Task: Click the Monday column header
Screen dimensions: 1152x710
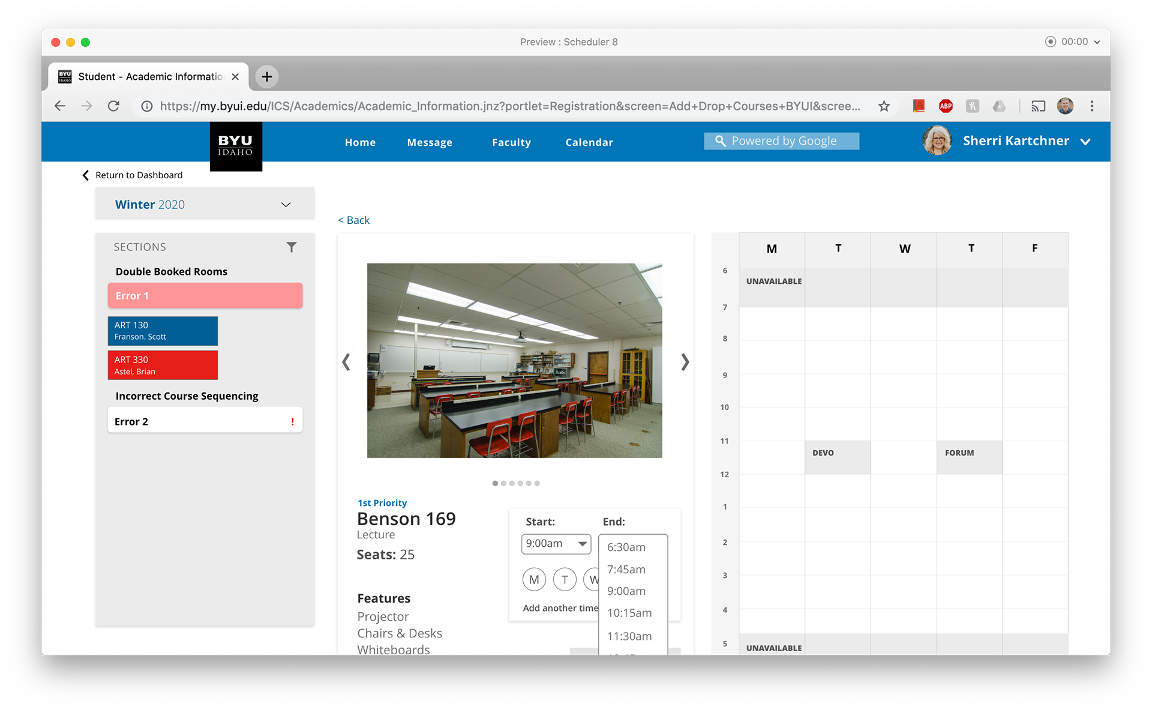Action: pyautogui.click(x=772, y=249)
